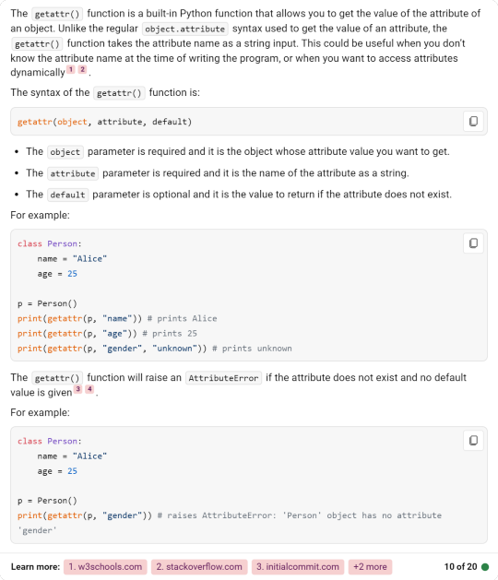Copy the AttributeError example code block
This screenshot has width=498, height=580.
[473, 440]
